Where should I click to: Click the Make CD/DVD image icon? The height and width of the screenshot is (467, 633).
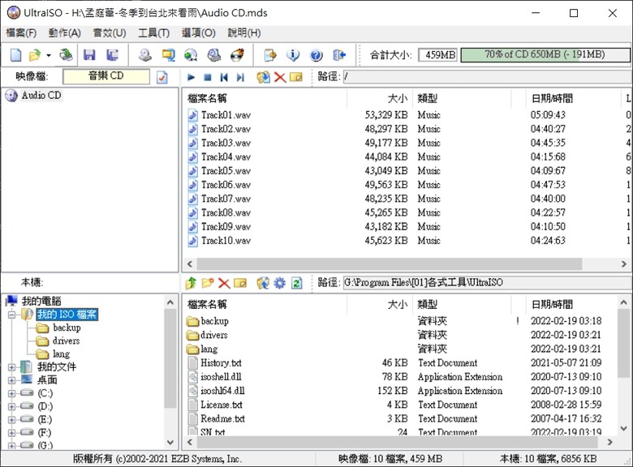[x=145, y=54]
